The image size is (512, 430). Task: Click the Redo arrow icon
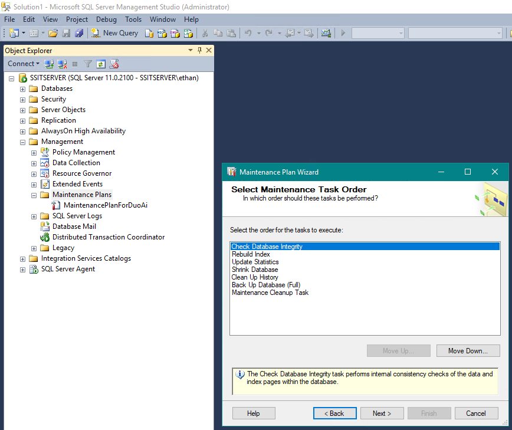(269, 33)
